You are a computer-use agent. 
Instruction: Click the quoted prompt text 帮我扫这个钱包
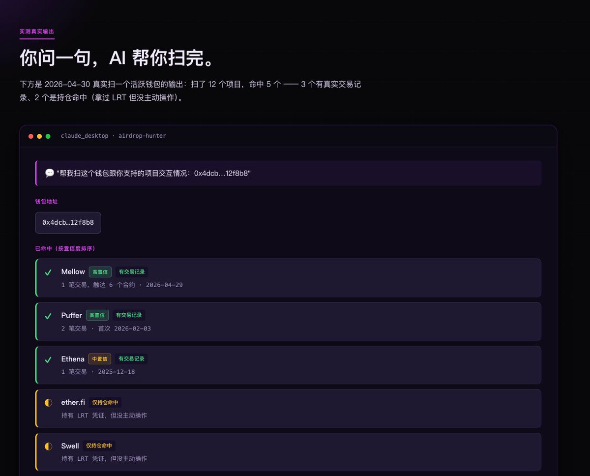point(154,173)
